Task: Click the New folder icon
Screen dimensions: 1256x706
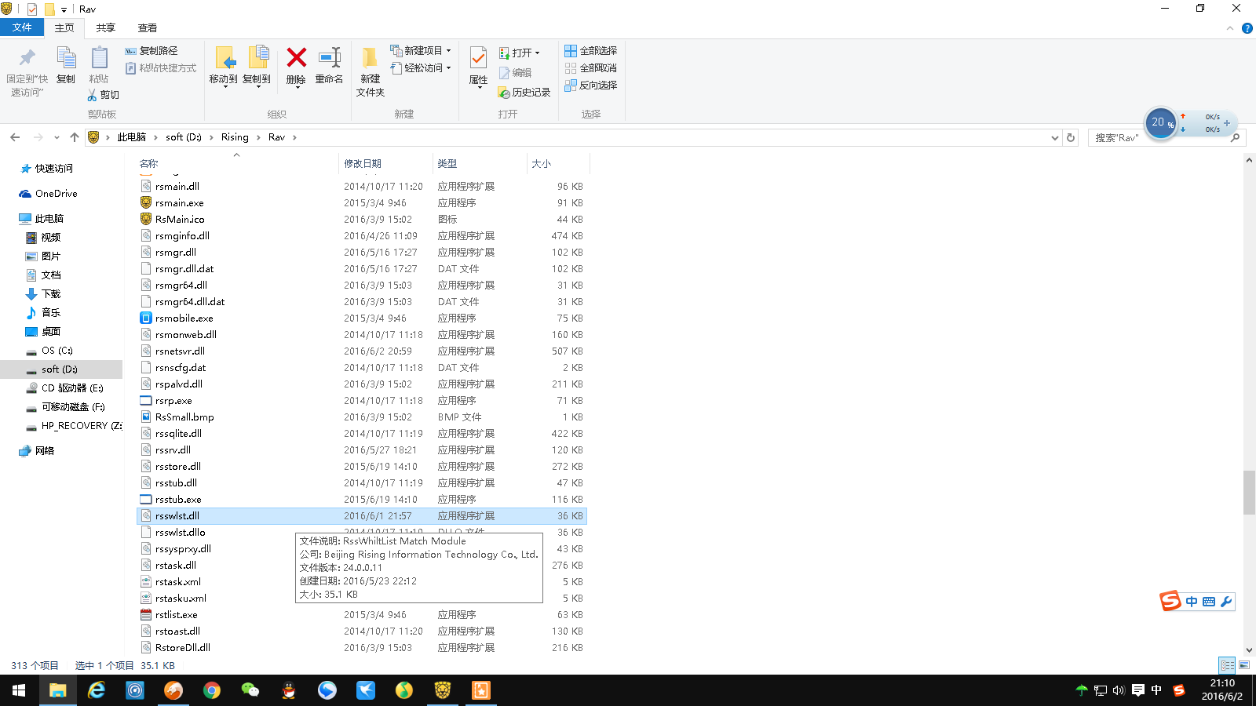Action: pyautogui.click(x=370, y=58)
